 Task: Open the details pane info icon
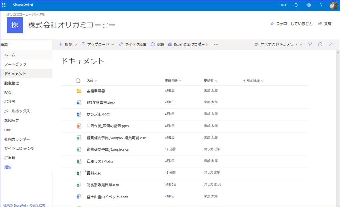point(320,44)
